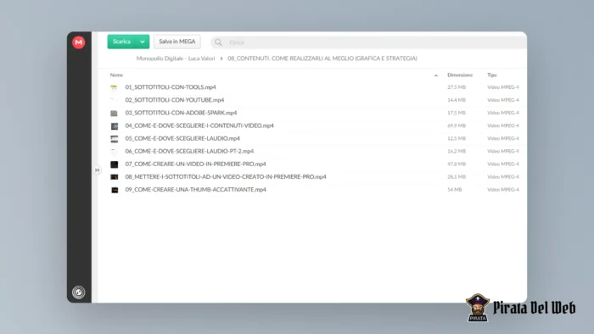Click the 27,5 MB size value

point(457,87)
